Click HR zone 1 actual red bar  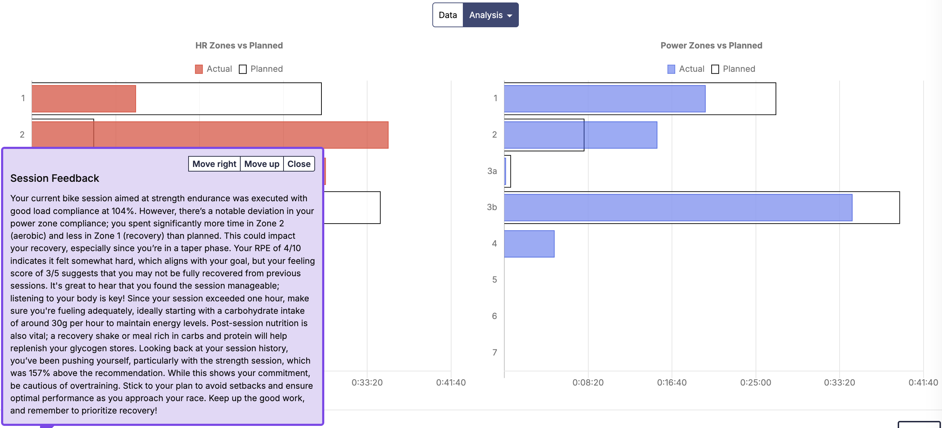pos(84,99)
